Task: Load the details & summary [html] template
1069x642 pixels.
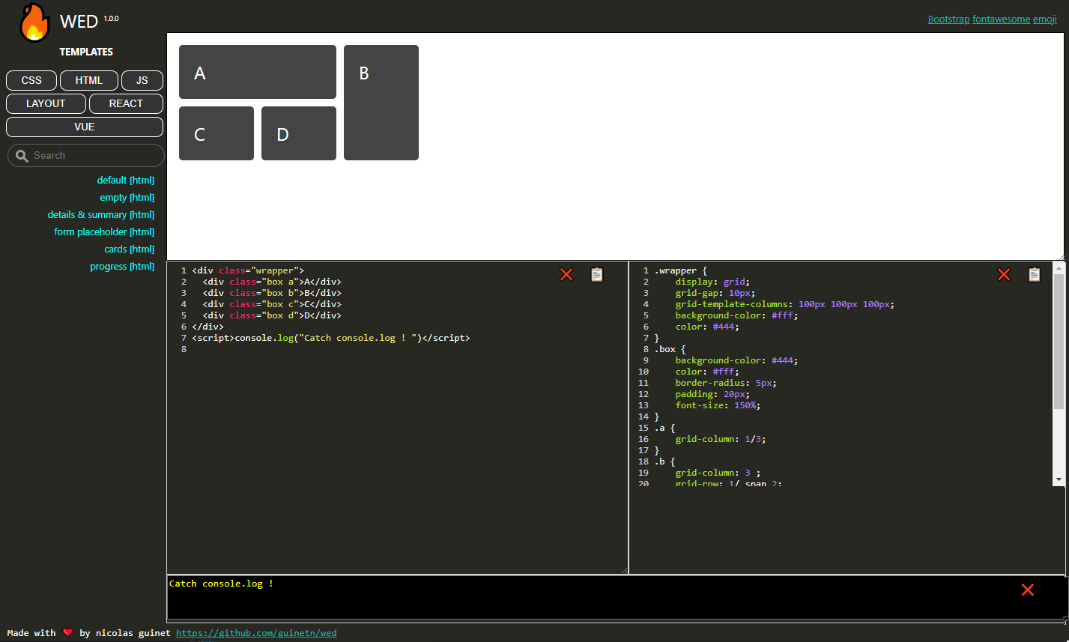Action: point(101,215)
